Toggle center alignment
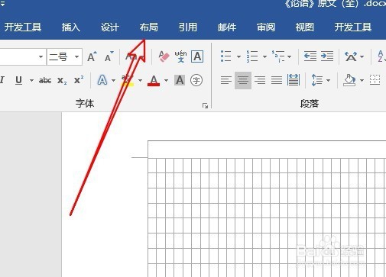The height and width of the screenshot is (277, 386). (243, 80)
